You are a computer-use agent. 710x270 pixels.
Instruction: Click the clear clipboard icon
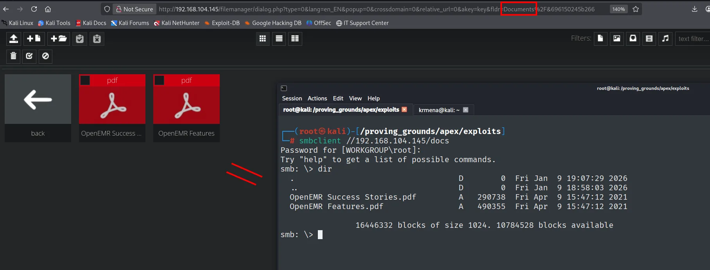(97, 39)
